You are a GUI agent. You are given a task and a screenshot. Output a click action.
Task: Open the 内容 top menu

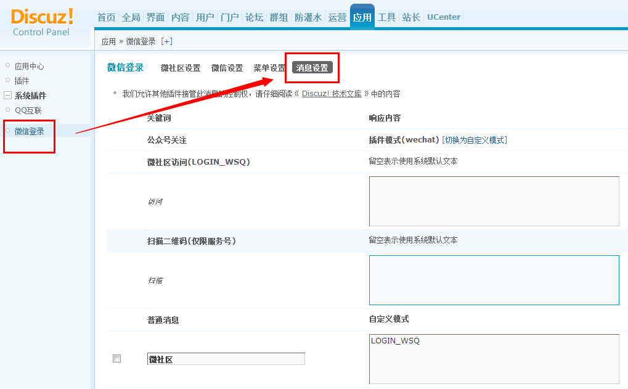(180, 17)
